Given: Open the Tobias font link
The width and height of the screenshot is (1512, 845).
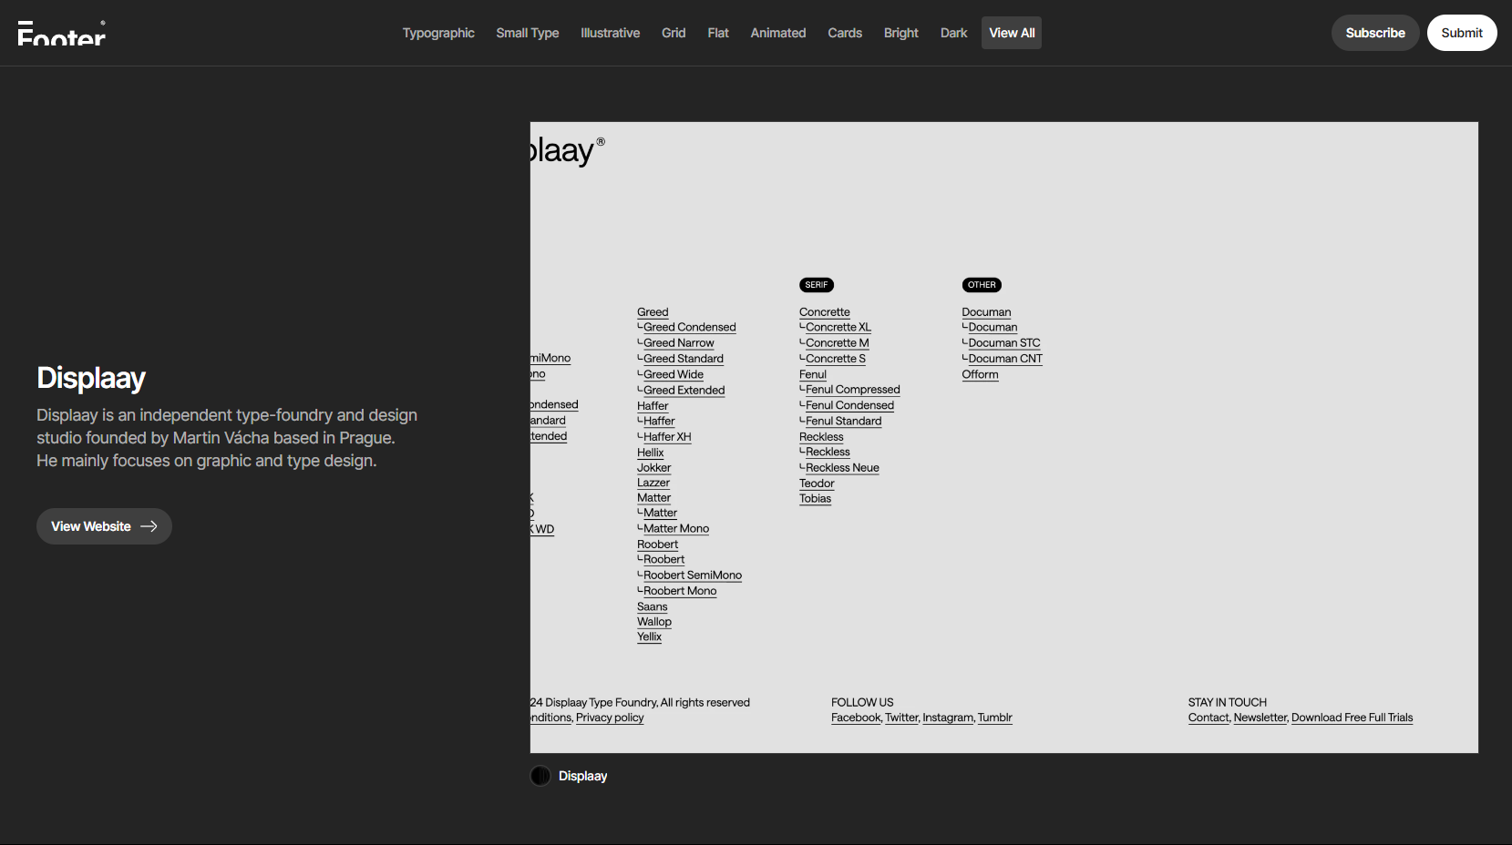Looking at the screenshot, I should tap(816, 498).
